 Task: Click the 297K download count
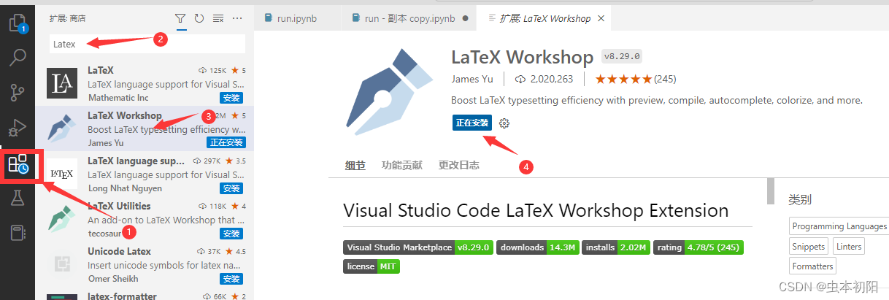coord(207,161)
